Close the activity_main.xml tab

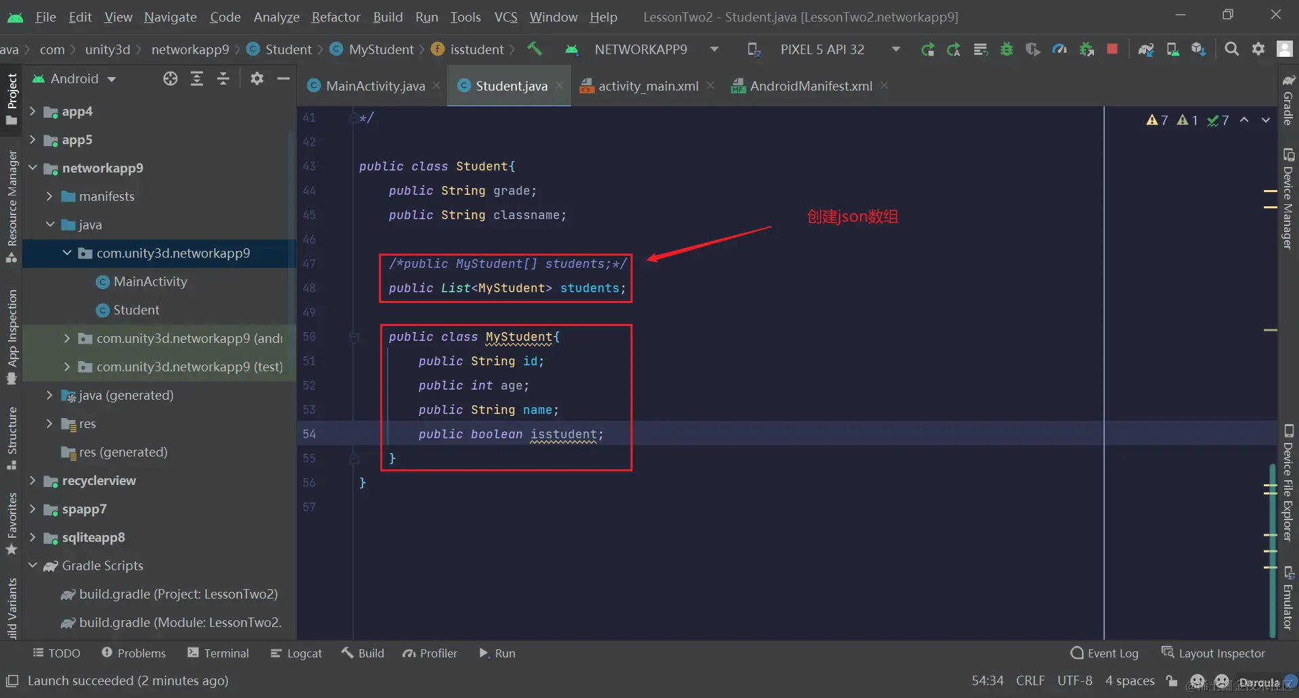click(710, 86)
